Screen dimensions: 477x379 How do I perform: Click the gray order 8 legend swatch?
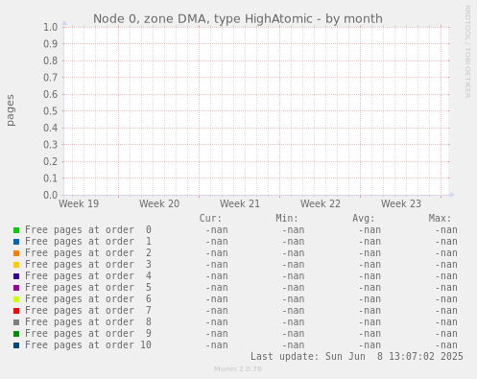coord(16,322)
